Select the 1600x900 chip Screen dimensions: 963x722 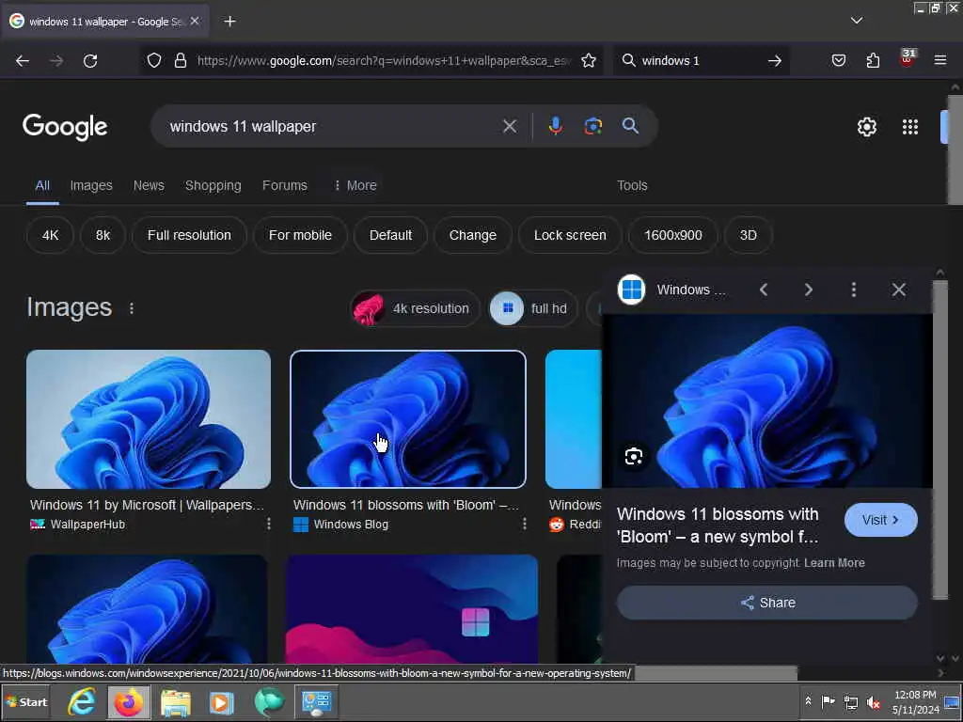pos(673,235)
